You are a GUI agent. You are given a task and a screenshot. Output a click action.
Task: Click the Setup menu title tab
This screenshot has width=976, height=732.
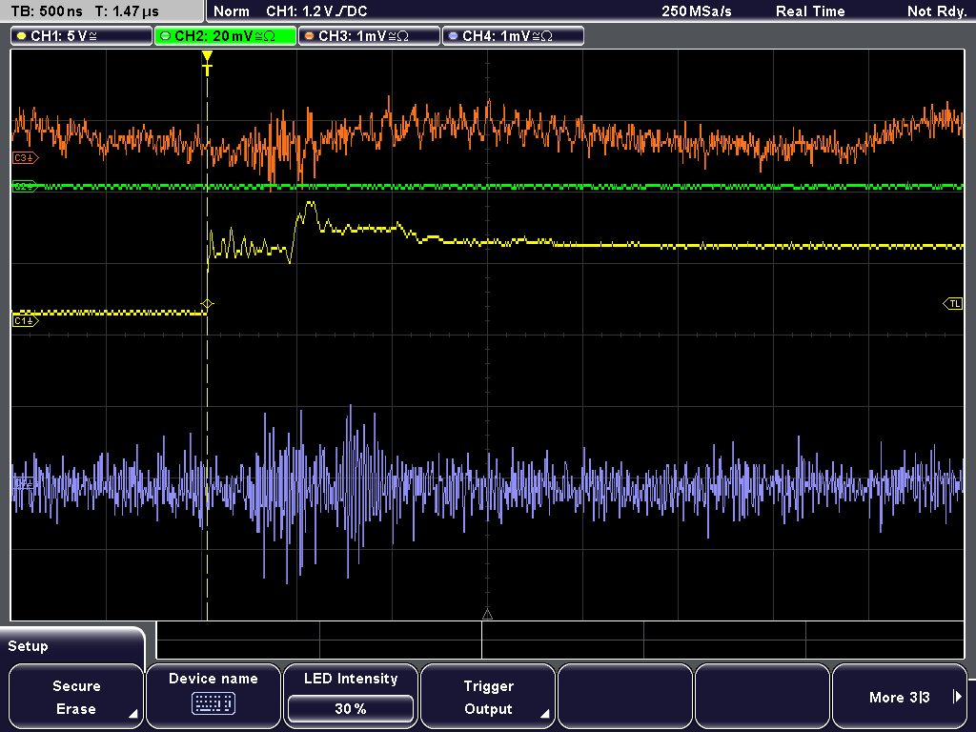pos(73,645)
